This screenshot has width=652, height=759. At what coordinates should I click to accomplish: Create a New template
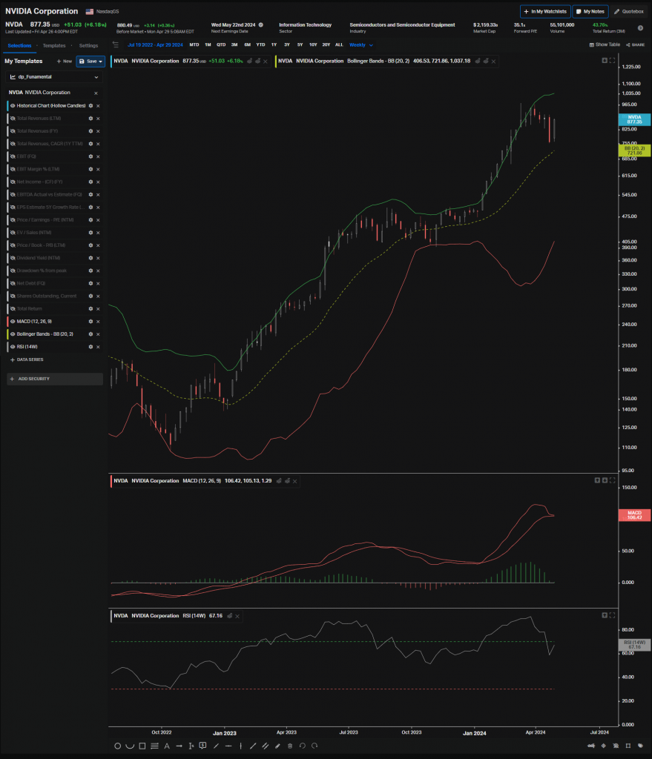click(64, 62)
